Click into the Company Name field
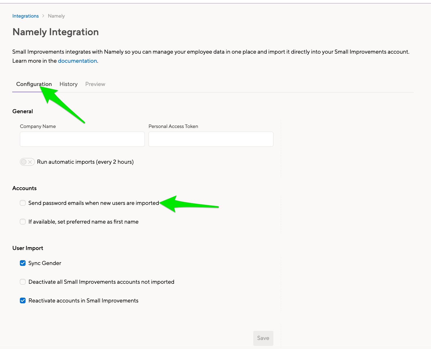 click(82, 139)
